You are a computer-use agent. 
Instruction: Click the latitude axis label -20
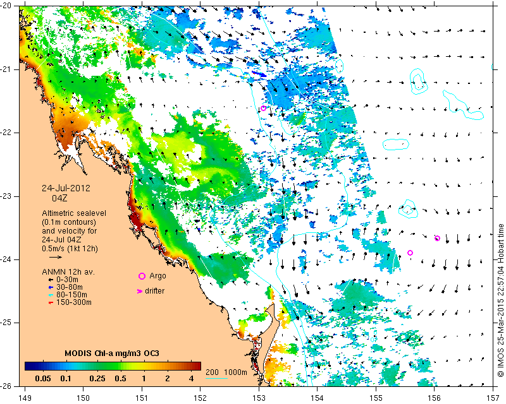pyautogui.click(x=5, y=6)
